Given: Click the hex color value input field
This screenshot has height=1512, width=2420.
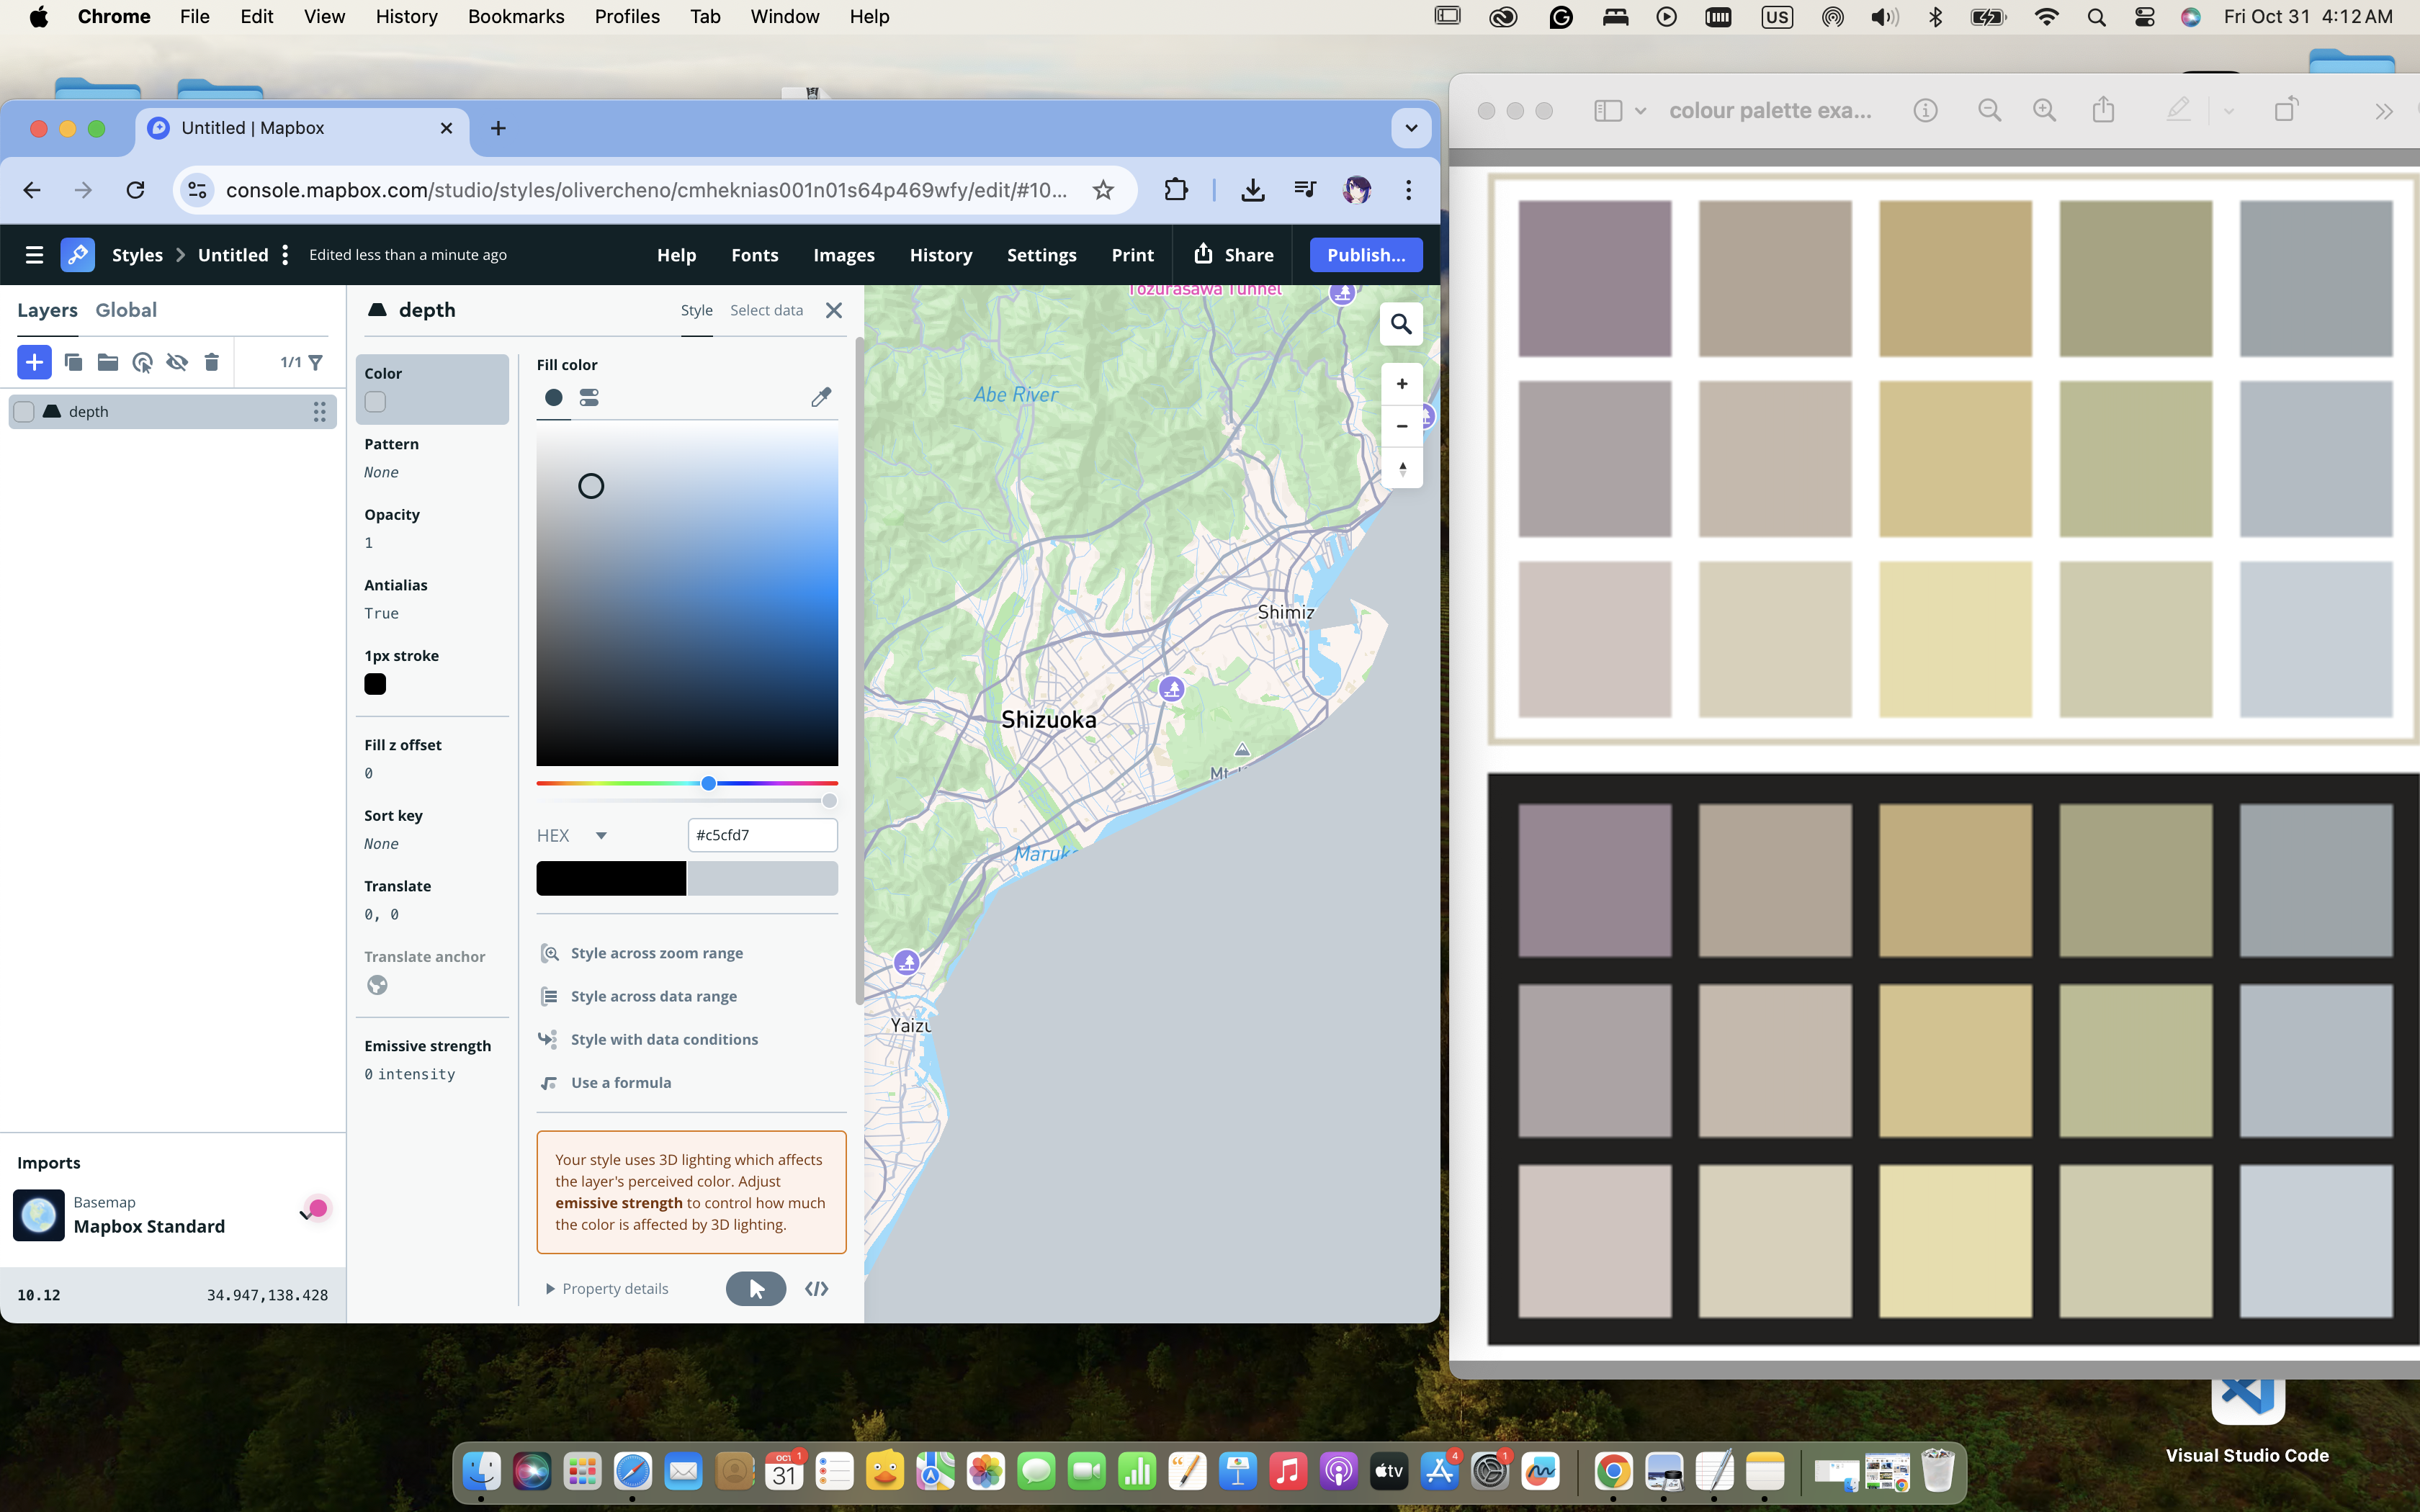Looking at the screenshot, I should (762, 835).
